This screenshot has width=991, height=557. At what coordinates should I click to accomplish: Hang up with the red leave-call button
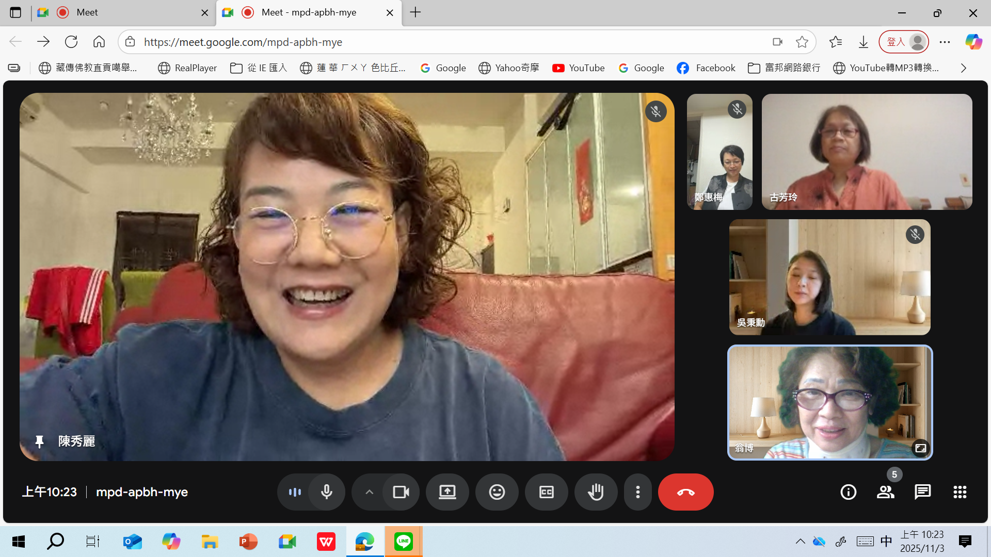point(685,492)
